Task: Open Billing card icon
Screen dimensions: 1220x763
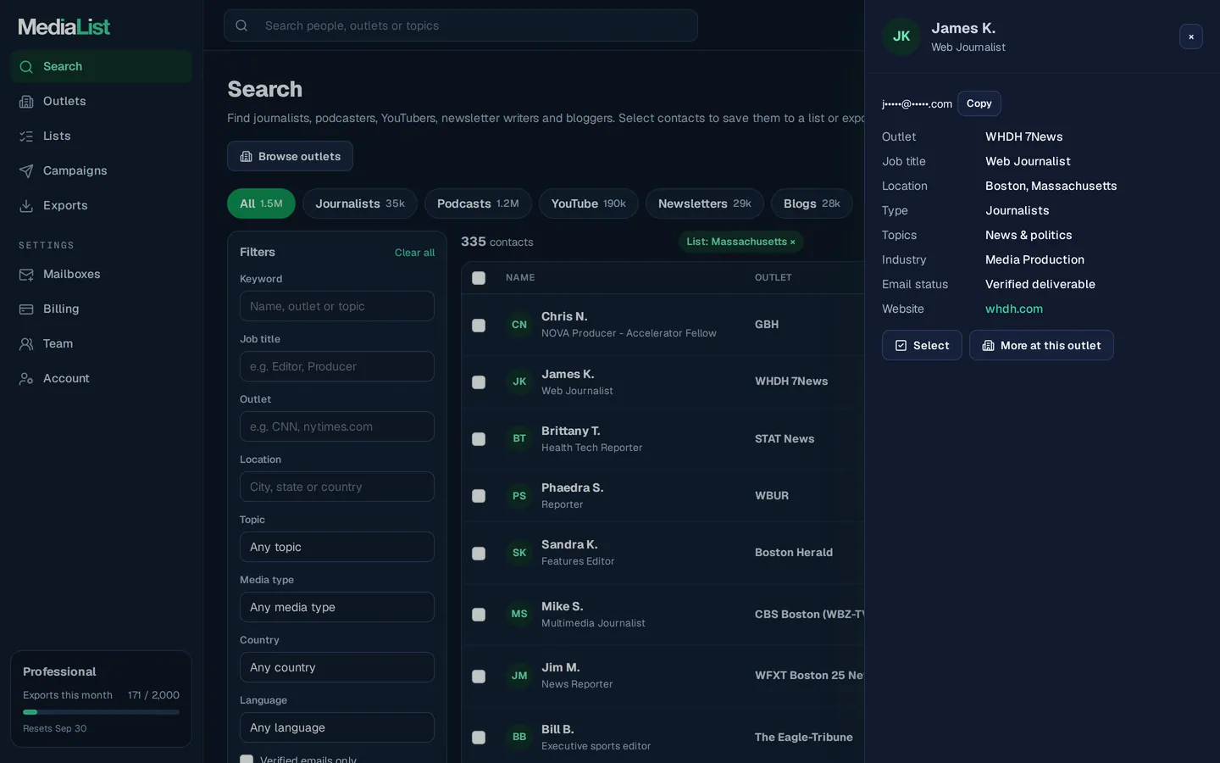Action: pyautogui.click(x=26, y=309)
